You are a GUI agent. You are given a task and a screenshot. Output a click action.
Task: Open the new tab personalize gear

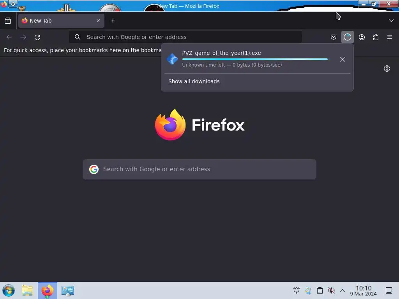coord(387,69)
